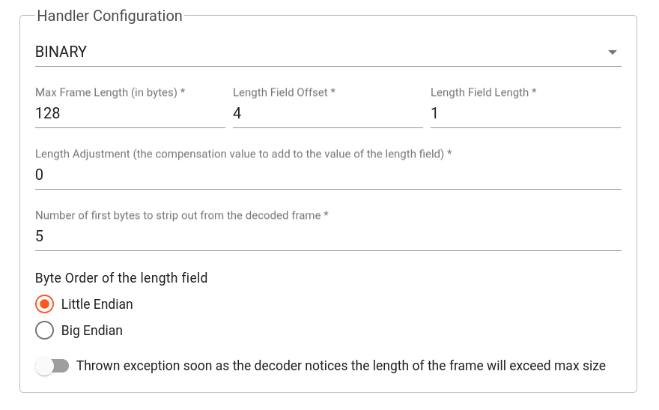Image resolution: width=659 pixels, height=410 pixels.
Task: Click the Length Field Offset input
Action: tap(328, 113)
